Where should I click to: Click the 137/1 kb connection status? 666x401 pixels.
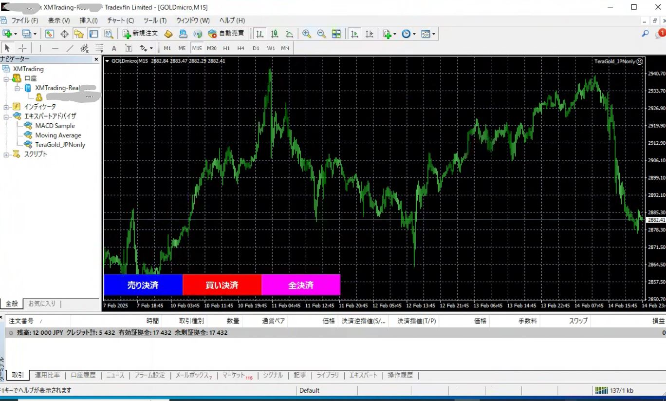pyautogui.click(x=614, y=390)
